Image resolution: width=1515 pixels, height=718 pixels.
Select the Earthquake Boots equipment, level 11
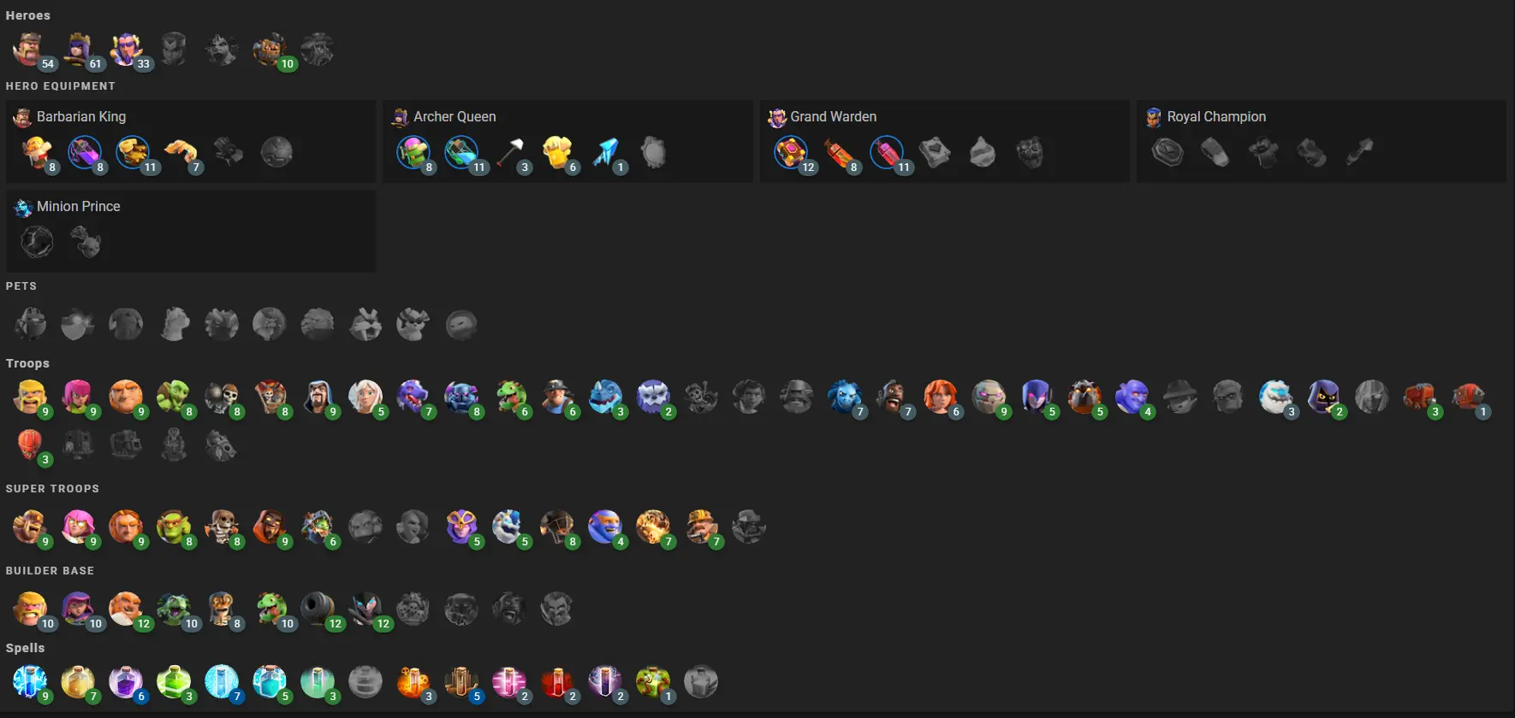click(133, 152)
